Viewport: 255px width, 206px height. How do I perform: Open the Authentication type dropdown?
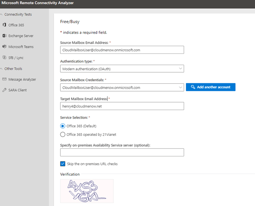tap(122, 69)
